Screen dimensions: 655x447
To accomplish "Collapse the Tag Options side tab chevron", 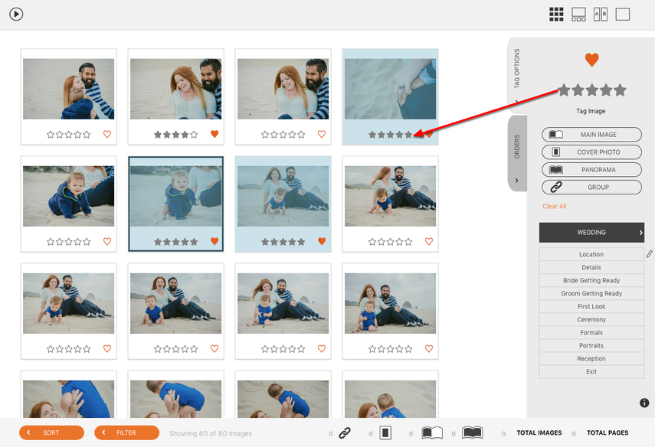I will click(x=517, y=102).
